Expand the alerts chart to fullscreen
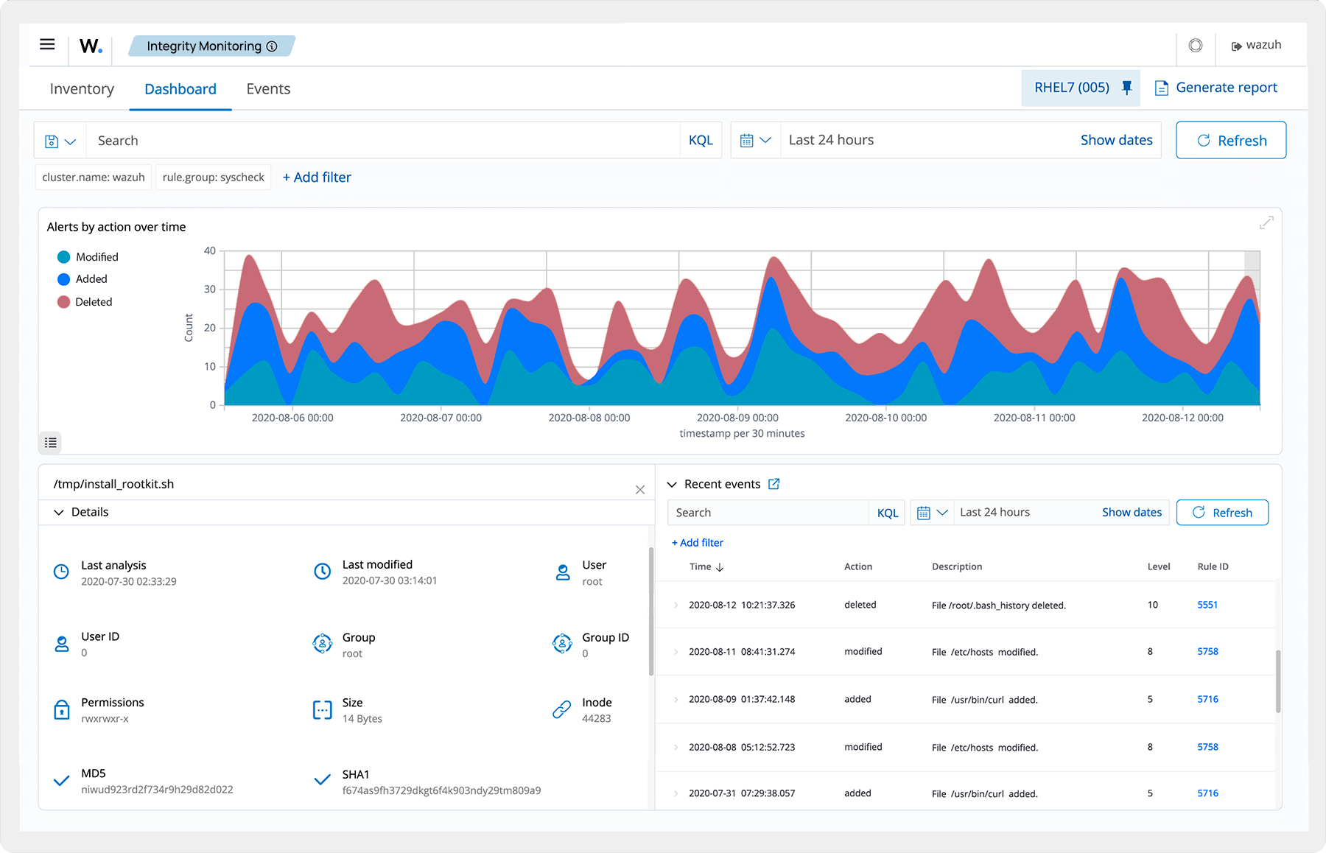1326x853 pixels. [1267, 221]
